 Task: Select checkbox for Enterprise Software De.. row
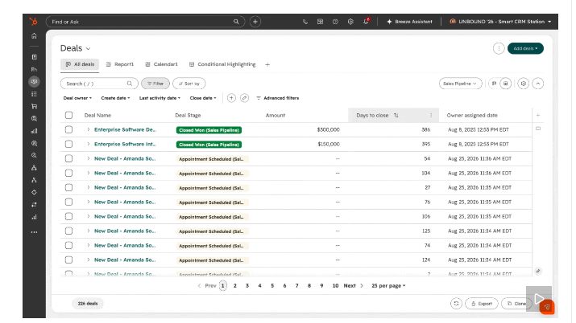[68, 129]
